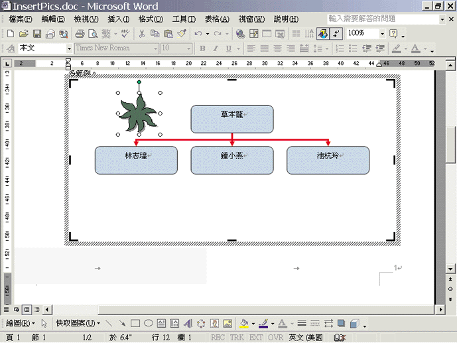The height and width of the screenshot is (343, 457).
Task: Open the 格式(O) menu
Action: 151,19
